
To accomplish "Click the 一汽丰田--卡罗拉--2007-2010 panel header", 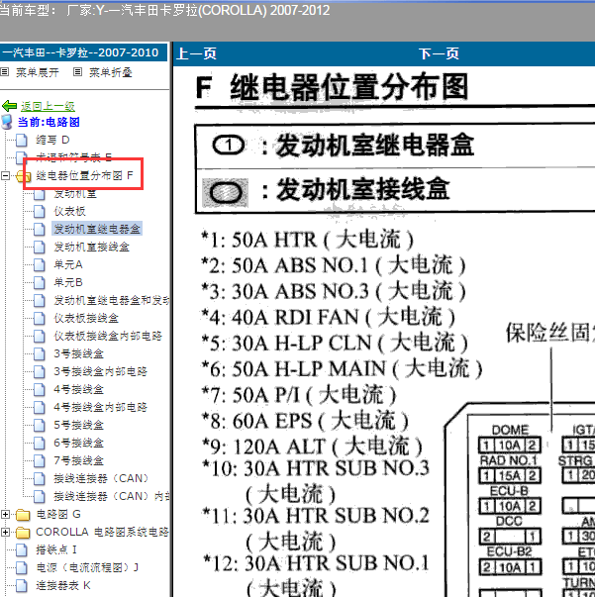I will pos(83,52).
